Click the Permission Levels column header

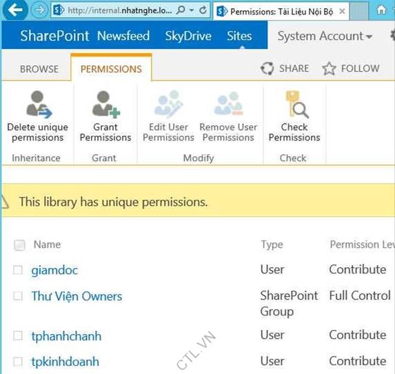[x=362, y=245]
